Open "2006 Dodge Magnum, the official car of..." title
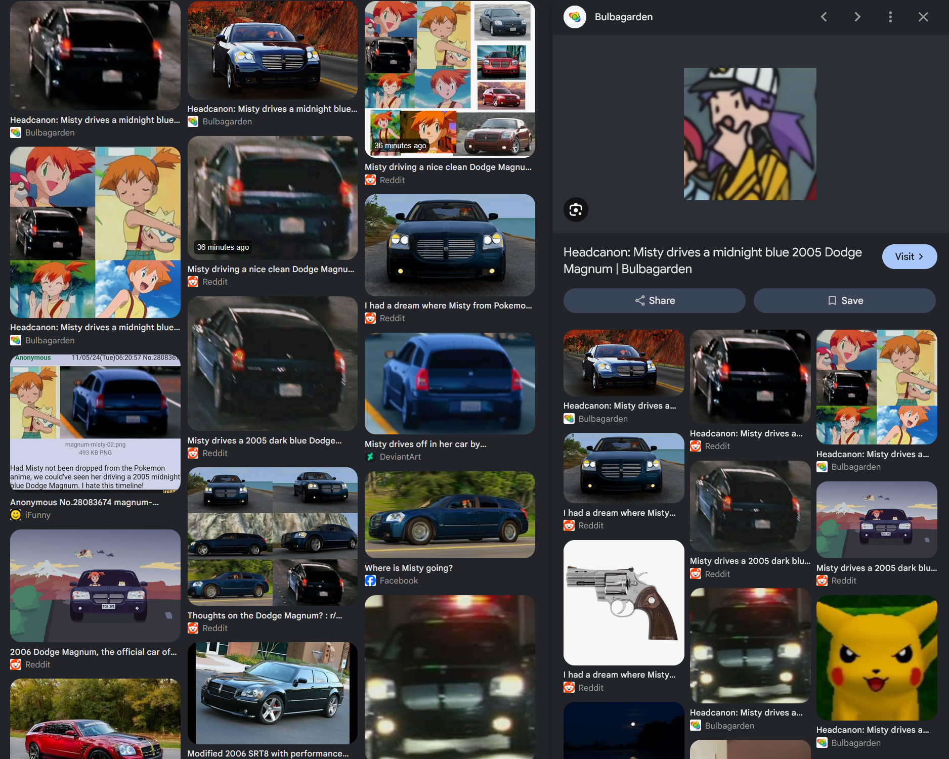Screen dimensions: 949x759 [94, 652]
